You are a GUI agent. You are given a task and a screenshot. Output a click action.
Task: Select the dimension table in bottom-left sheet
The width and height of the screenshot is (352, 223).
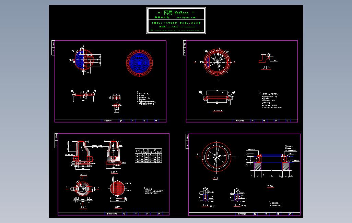pos(149,156)
